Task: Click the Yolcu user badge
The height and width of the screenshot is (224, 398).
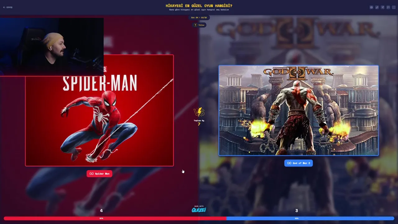Action: 199,25
